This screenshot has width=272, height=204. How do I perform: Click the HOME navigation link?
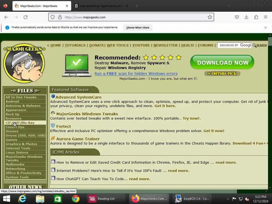(56, 45)
